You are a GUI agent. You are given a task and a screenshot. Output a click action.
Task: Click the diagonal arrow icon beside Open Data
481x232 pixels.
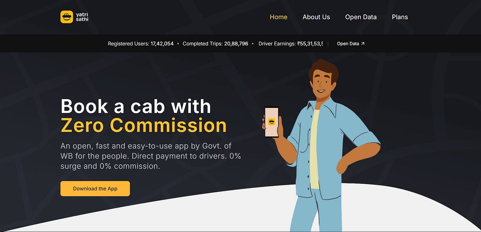[363, 43]
